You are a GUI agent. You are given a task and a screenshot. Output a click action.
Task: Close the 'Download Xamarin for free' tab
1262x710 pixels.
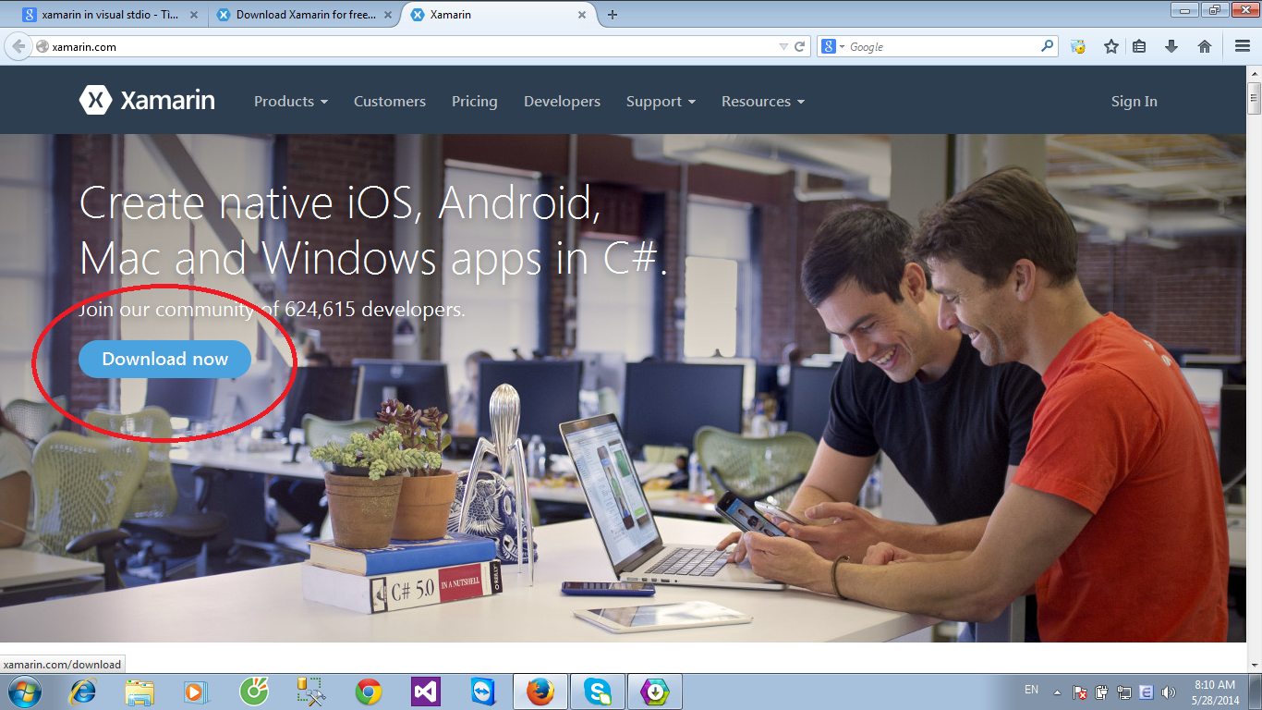387,15
